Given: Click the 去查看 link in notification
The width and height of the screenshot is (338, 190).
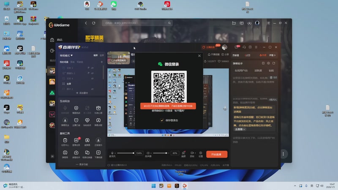Looking at the screenshot, I should click(x=240, y=129).
